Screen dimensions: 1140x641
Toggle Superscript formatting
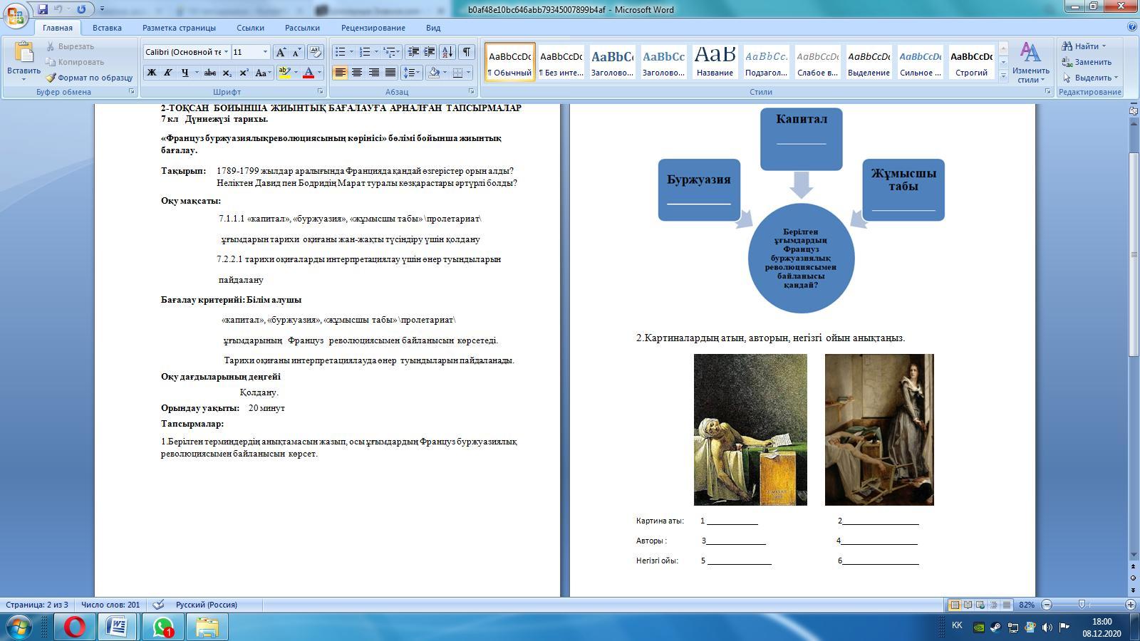tap(244, 73)
